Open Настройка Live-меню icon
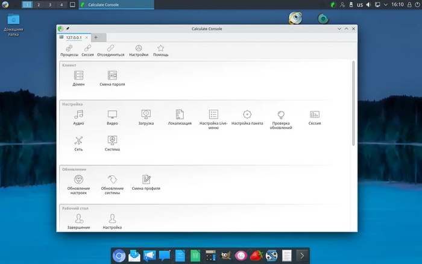 tap(213, 115)
